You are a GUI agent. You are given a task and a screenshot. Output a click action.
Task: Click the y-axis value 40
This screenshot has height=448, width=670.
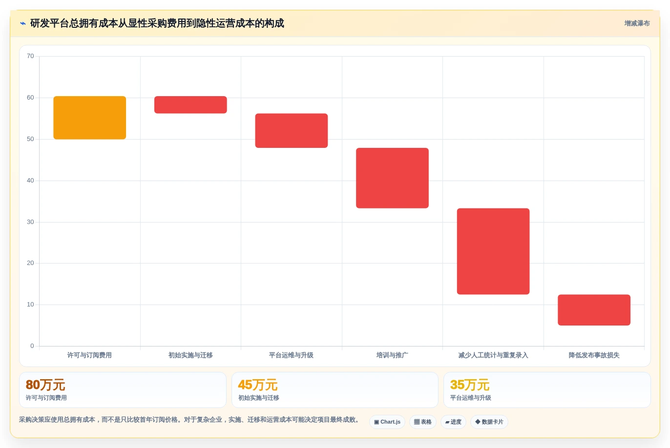(30, 181)
